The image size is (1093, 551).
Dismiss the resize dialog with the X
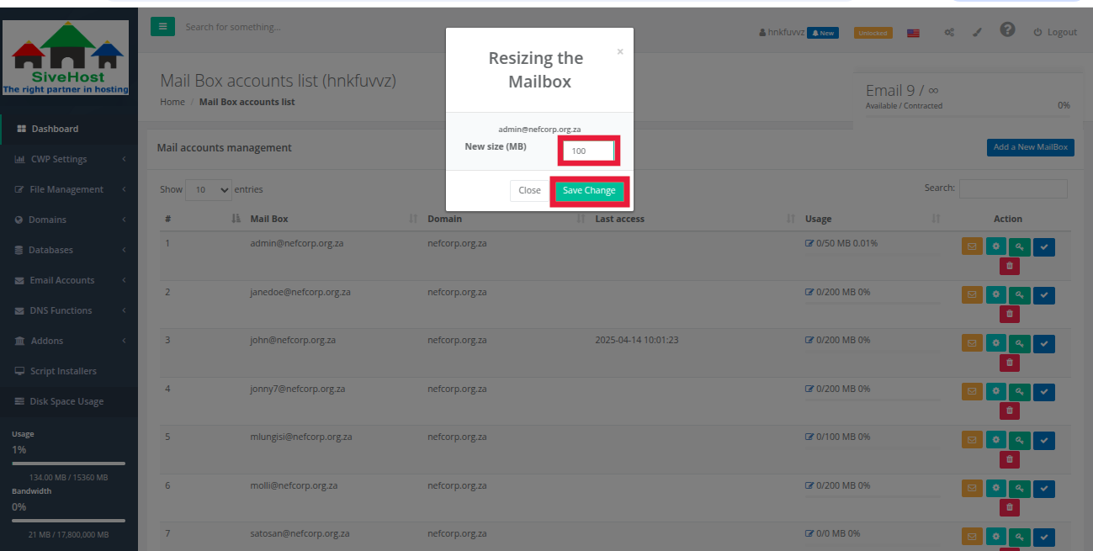[620, 51]
